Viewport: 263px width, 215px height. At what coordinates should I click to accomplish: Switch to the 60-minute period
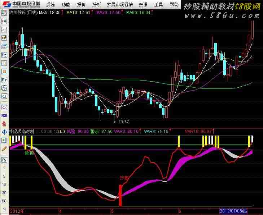(x=4, y=201)
